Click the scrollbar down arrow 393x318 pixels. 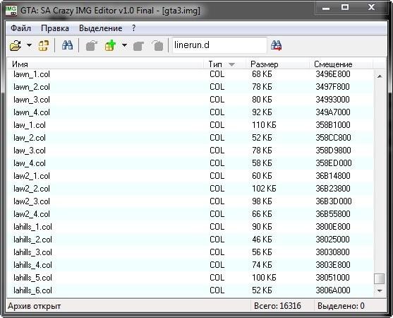[380, 291]
